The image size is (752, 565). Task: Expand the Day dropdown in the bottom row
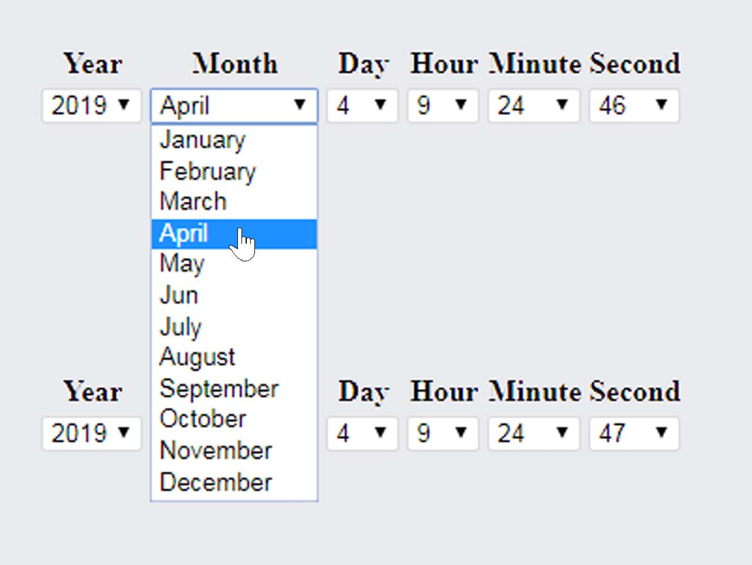pyautogui.click(x=362, y=433)
